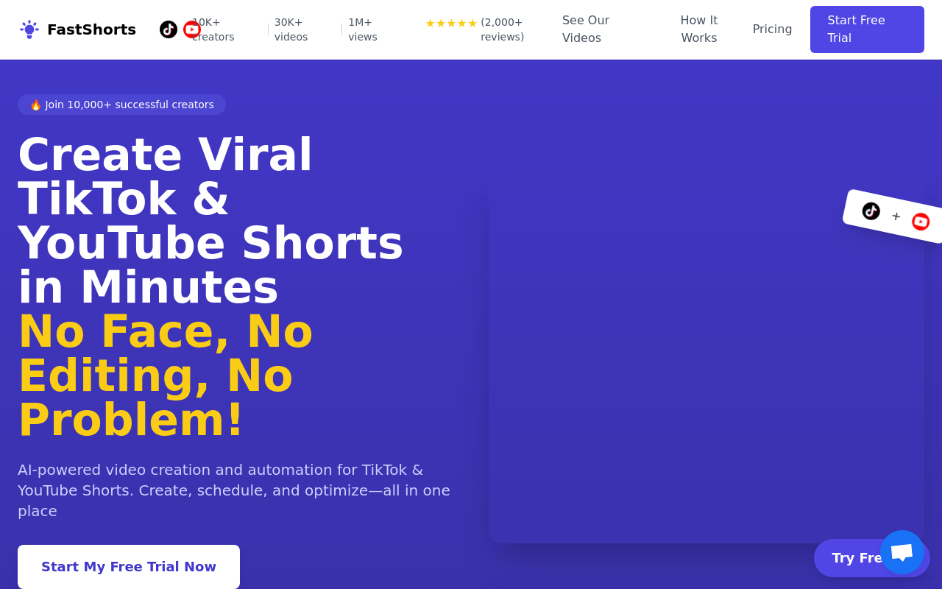The image size is (942, 589).
Task: Click the YouTube icon in header
Action: [192, 29]
